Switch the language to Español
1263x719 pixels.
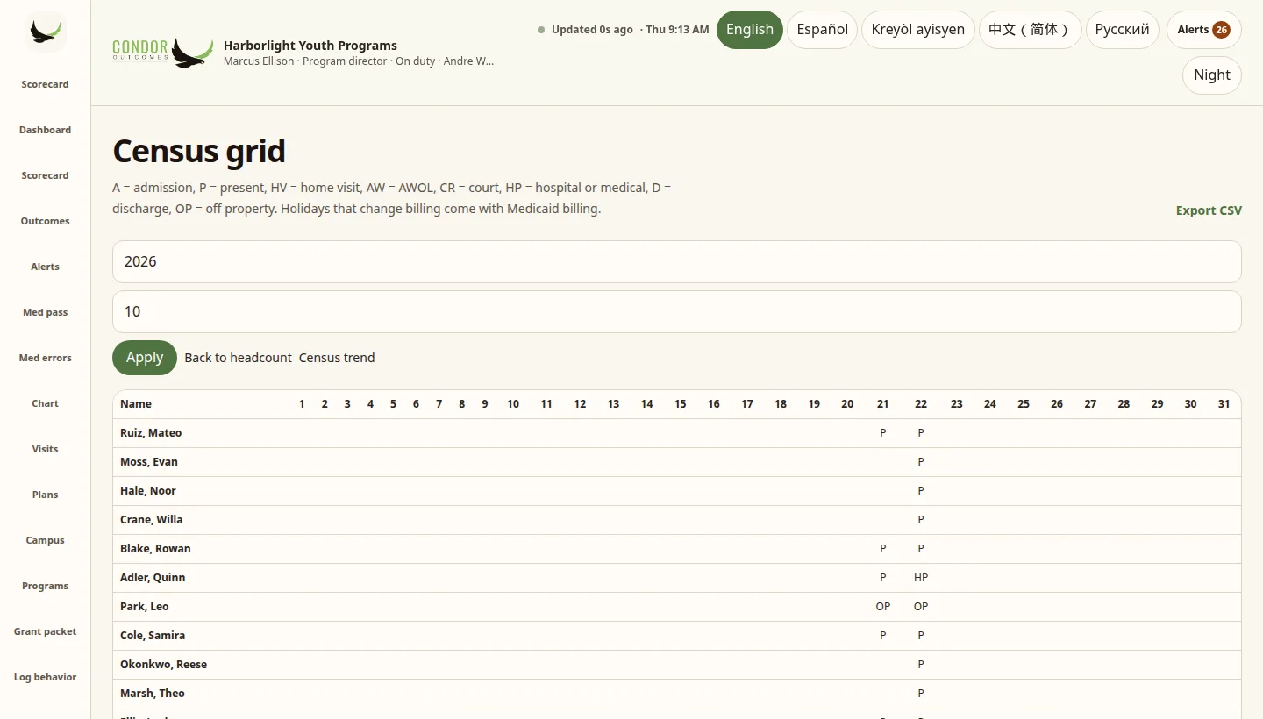pos(822,30)
